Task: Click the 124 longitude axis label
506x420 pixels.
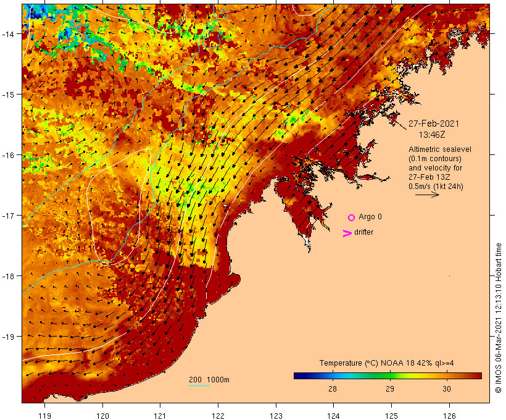Action: pyautogui.click(x=333, y=416)
